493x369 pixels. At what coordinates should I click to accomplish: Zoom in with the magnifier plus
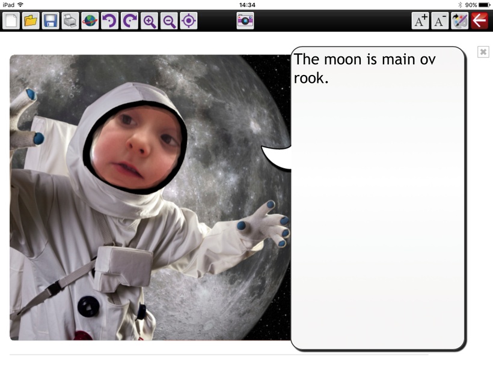click(149, 21)
